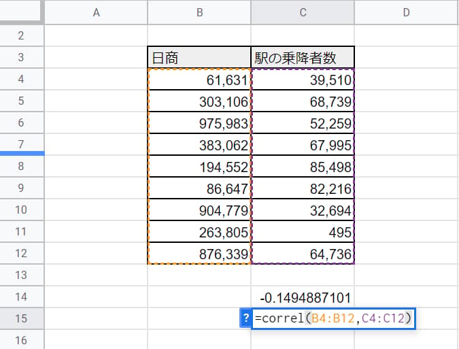The height and width of the screenshot is (349, 459).
Task: Select cell with value 85,498
Action: click(x=303, y=166)
